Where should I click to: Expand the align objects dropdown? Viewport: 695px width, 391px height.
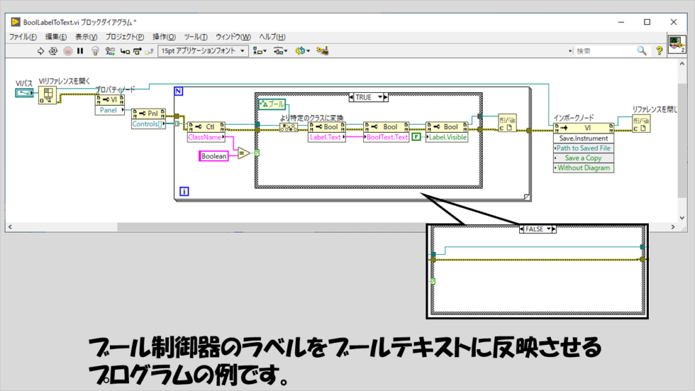coord(260,51)
